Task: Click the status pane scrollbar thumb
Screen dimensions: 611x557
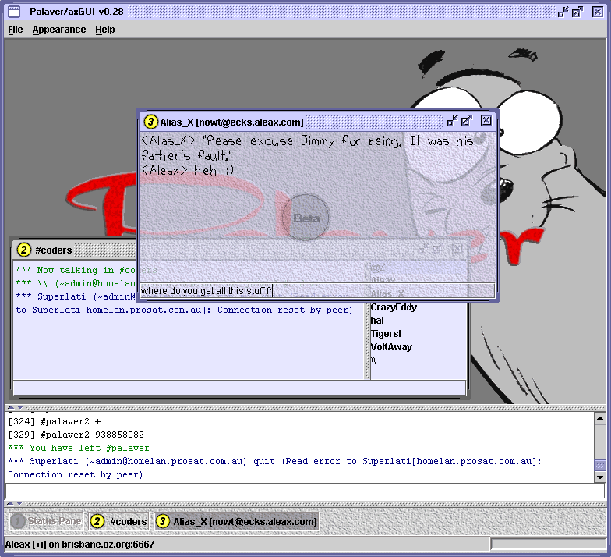Action: click(x=600, y=465)
